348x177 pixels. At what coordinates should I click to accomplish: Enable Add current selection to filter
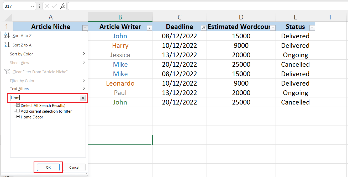[x=18, y=111]
